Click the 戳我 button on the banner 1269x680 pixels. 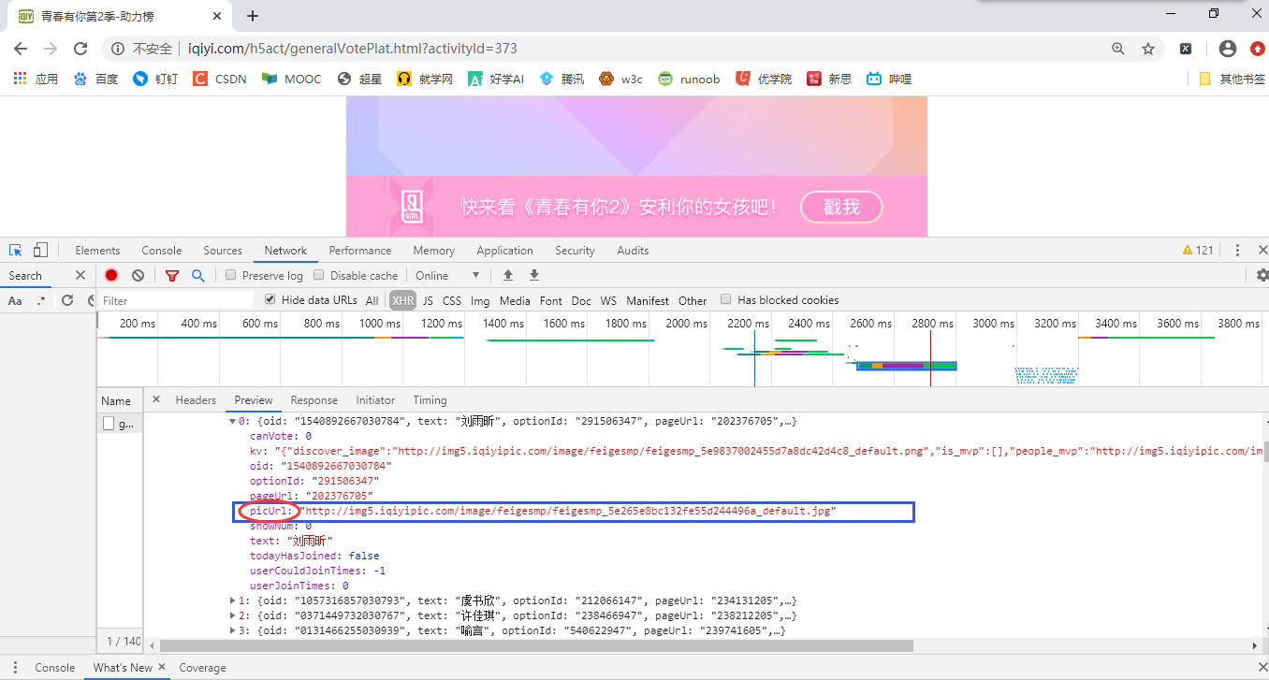tap(842, 207)
